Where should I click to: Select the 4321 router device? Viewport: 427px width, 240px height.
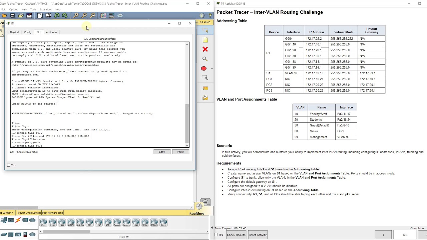[x=108, y=222]
